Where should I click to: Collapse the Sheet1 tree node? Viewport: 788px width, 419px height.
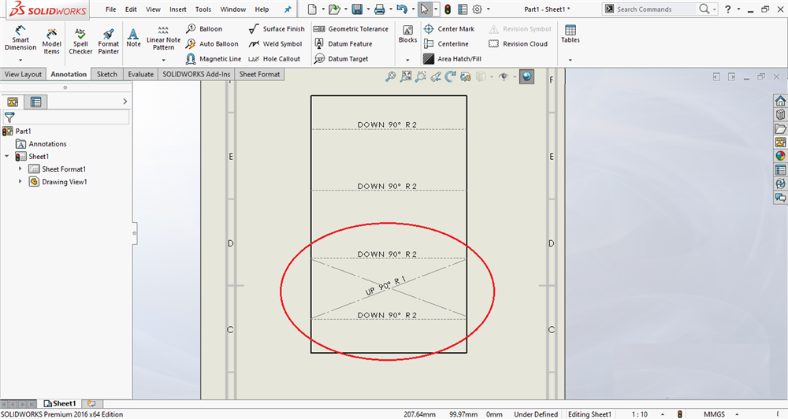pyautogui.click(x=6, y=156)
